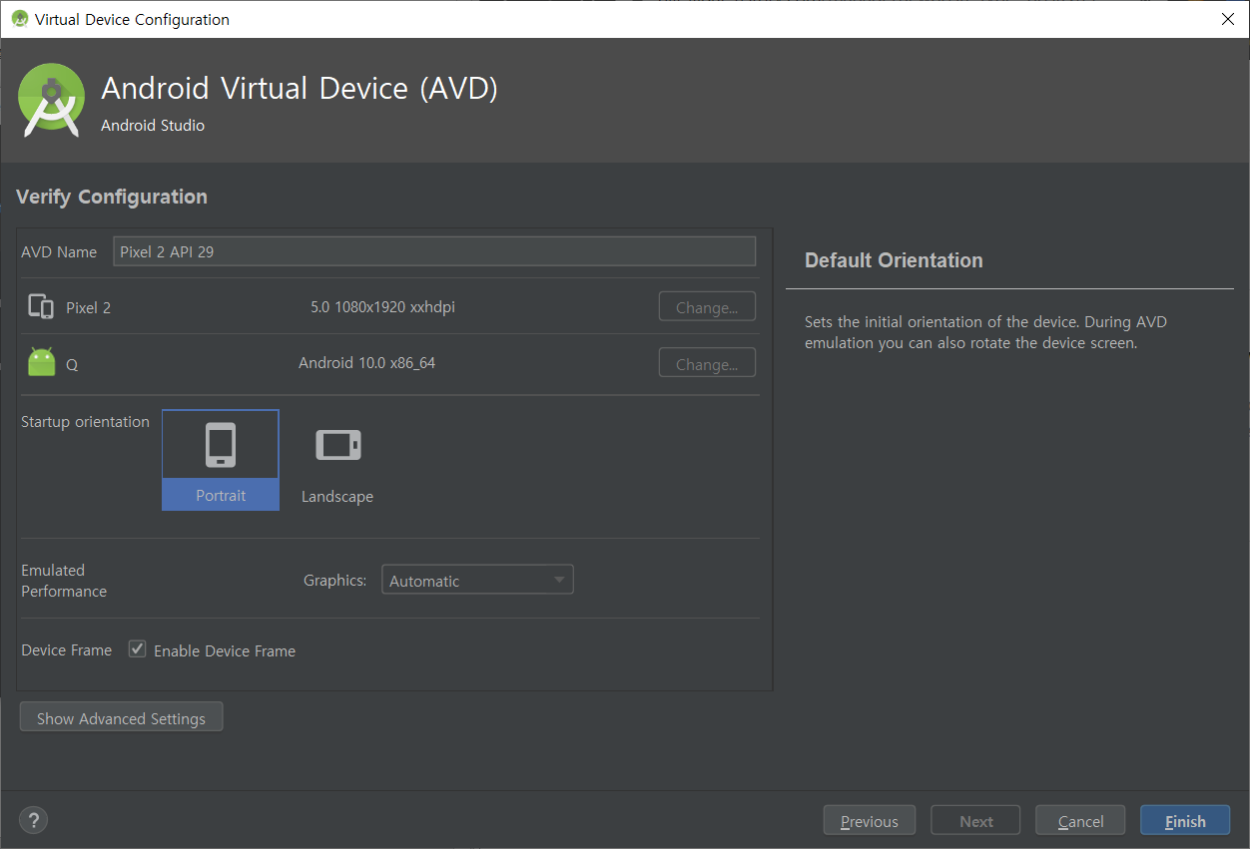The width and height of the screenshot is (1250, 849).
Task: Click the 'Startup orientation' label
Action: (85, 422)
